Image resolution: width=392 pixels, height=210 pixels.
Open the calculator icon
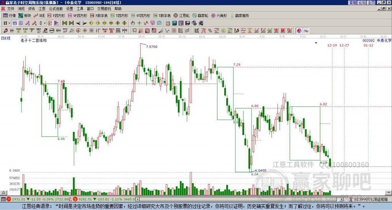coord(174,23)
